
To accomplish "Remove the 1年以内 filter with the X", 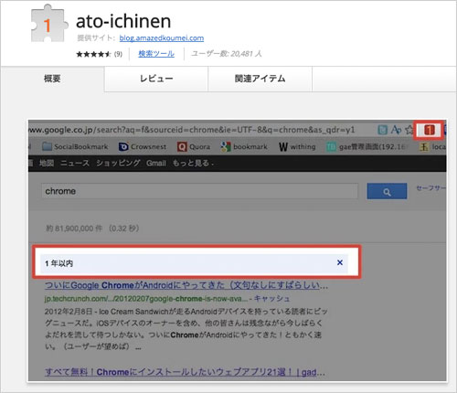I will [340, 262].
